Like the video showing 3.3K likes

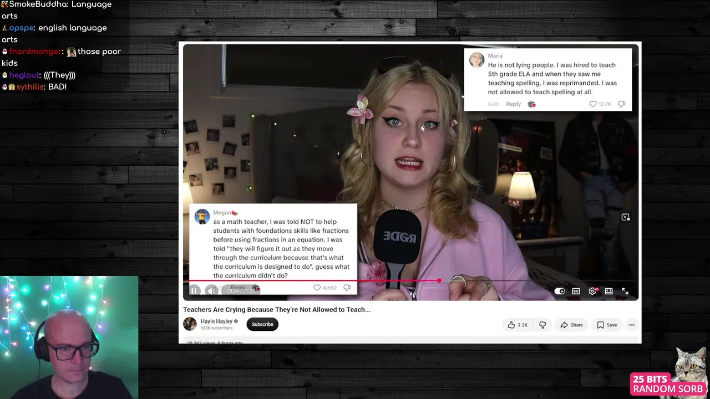[518, 325]
